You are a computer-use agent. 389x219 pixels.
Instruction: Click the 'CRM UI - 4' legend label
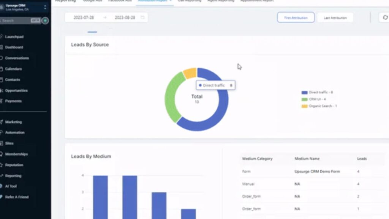(317, 99)
